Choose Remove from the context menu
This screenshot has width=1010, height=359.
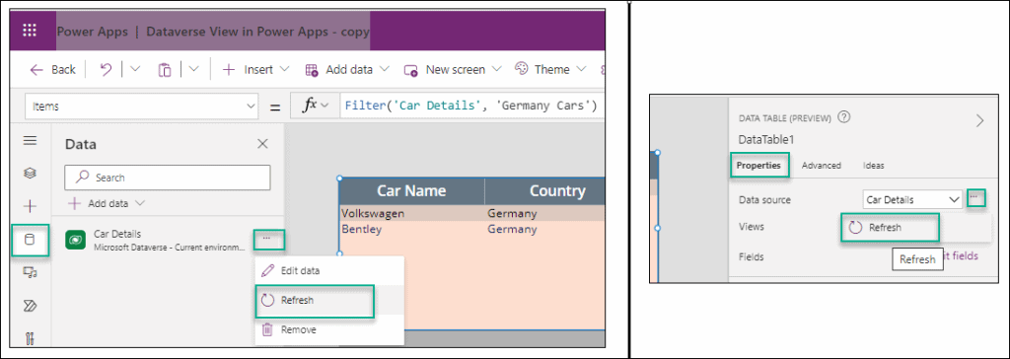click(x=329, y=329)
